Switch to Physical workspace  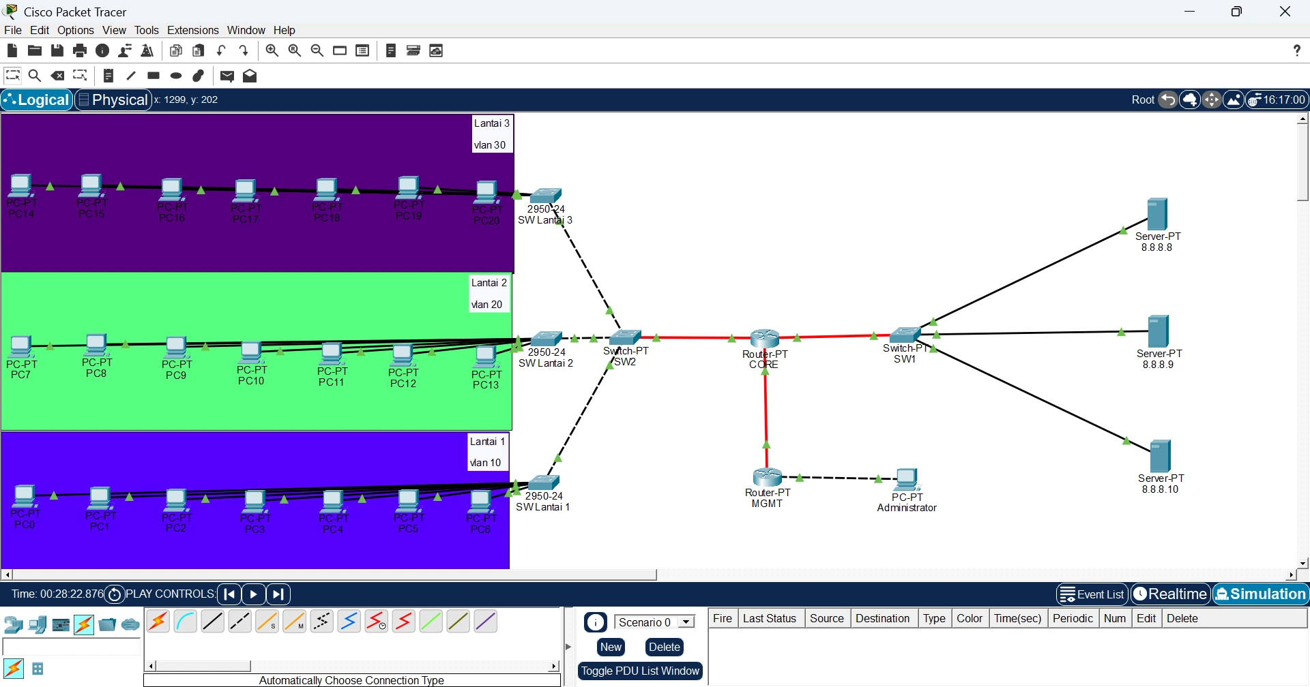tap(113, 100)
